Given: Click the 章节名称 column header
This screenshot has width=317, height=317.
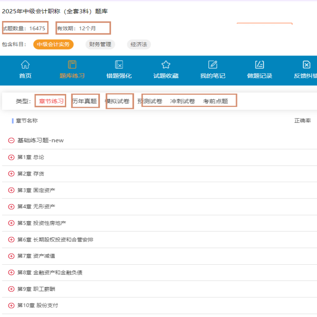Looking at the screenshot, I should (x=27, y=121).
